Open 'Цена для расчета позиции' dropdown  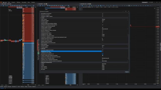tap(115, 61)
